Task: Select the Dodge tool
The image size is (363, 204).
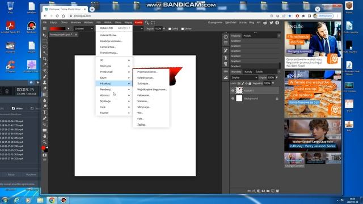Action: pos(45,106)
